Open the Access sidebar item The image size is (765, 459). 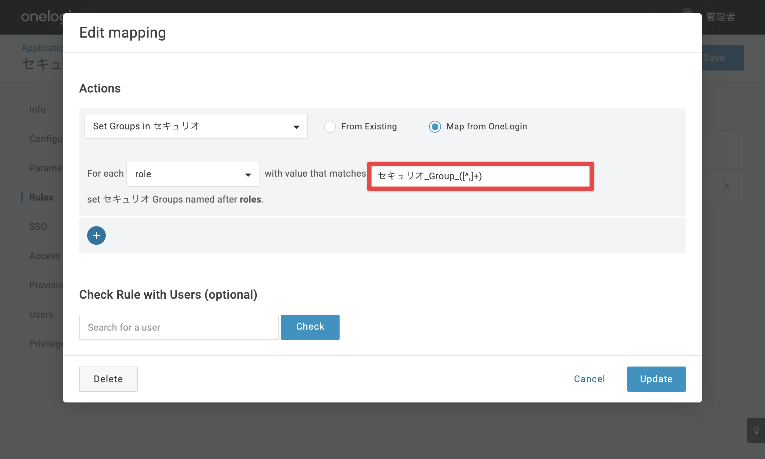click(x=45, y=256)
